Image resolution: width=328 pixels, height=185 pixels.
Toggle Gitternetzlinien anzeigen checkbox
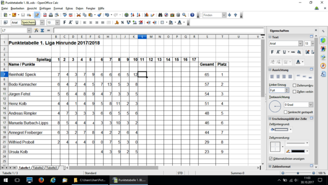click(x=271, y=159)
